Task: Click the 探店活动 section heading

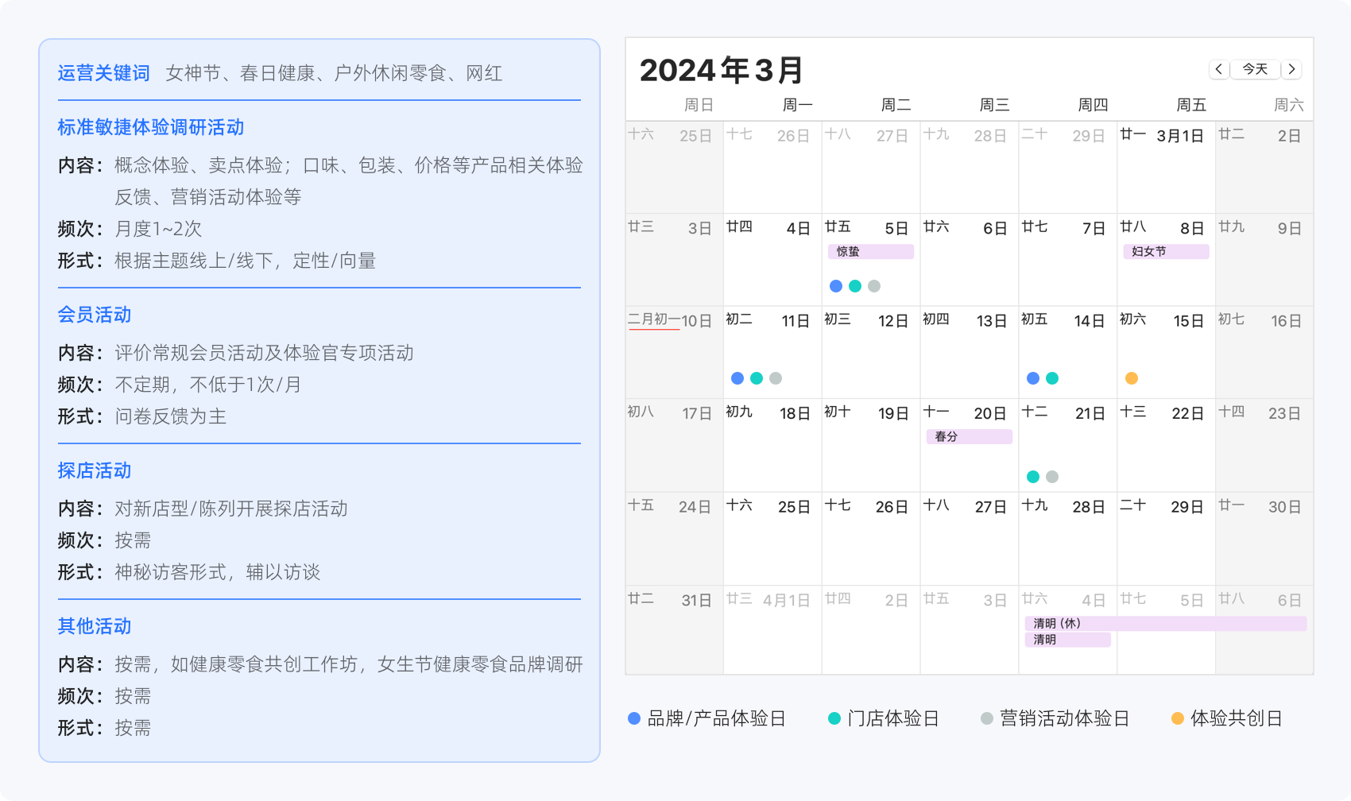Action: tap(95, 470)
